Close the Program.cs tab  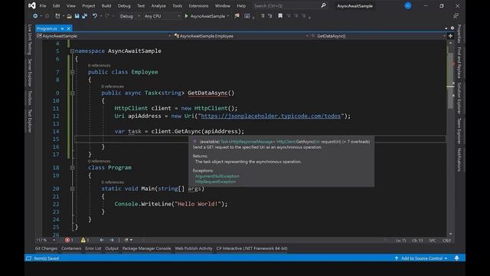[69, 28]
